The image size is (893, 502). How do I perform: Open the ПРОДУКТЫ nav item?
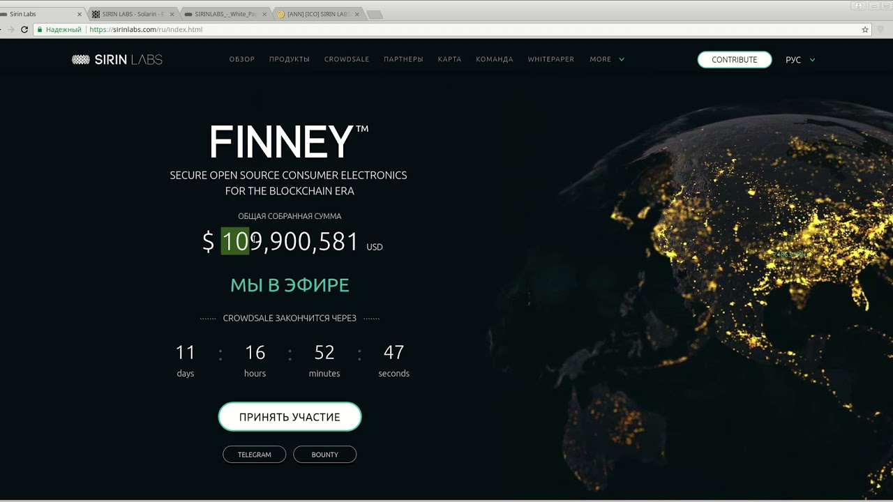(290, 59)
